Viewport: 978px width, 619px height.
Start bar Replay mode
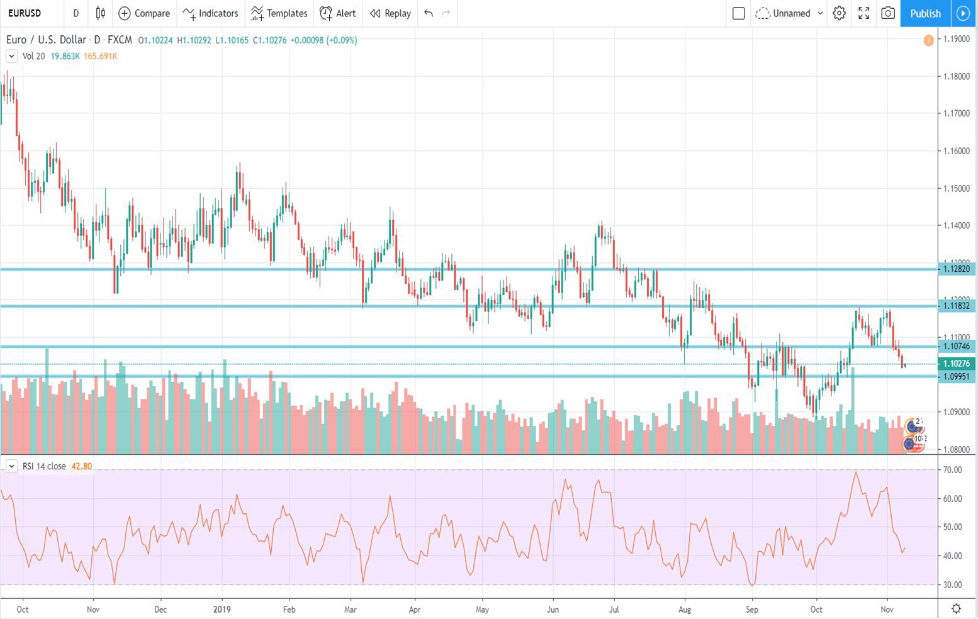click(390, 13)
